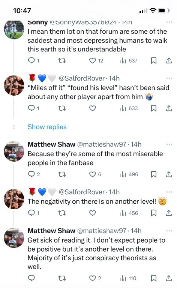Bookmark Sonny's tweet with 637 views
177x288 pixels.
click(x=153, y=60)
